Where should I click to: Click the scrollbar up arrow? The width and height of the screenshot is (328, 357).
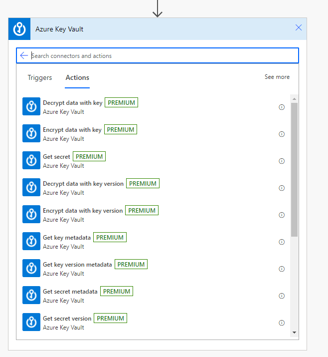pos(294,98)
